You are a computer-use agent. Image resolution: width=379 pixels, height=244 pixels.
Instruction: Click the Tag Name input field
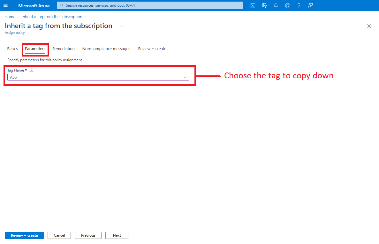[x=96, y=77]
